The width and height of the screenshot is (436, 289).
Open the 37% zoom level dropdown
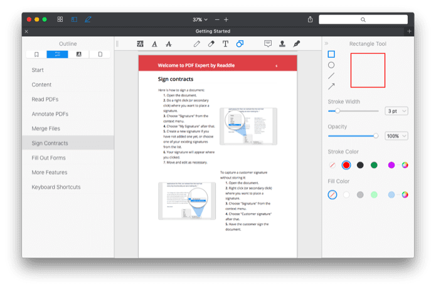click(x=200, y=19)
